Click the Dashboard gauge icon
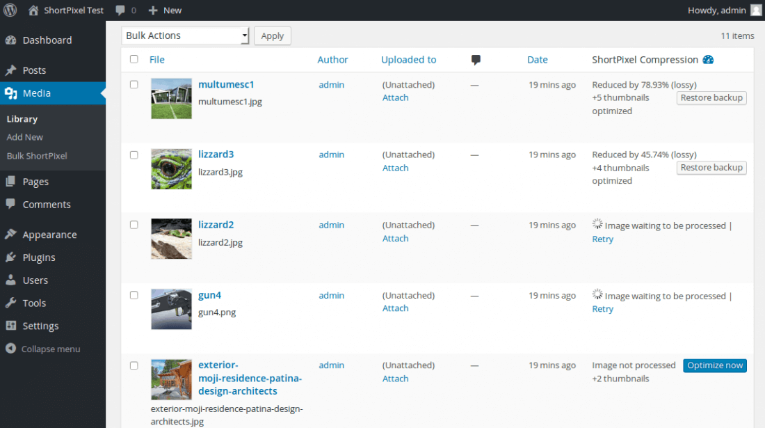765x428 pixels. pos(10,40)
